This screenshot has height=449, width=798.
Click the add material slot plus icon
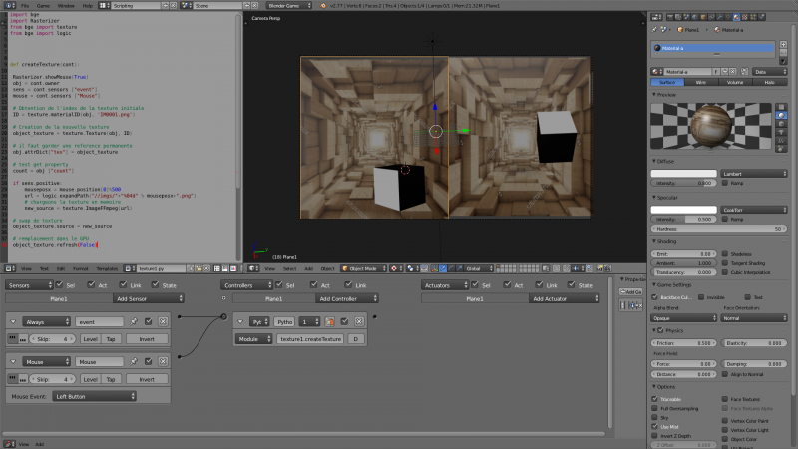click(783, 44)
